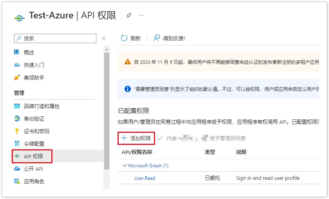The height and width of the screenshot is (199, 329).
Task: Click the 身份验证 arrow icon
Action: coord(17,119)
